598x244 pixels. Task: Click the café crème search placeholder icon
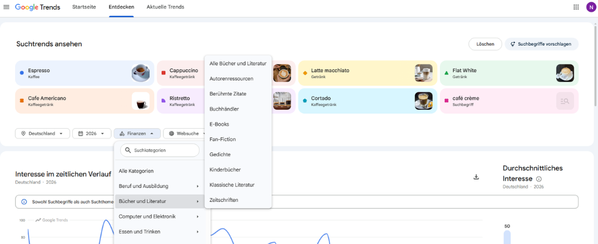pos(565,101)
